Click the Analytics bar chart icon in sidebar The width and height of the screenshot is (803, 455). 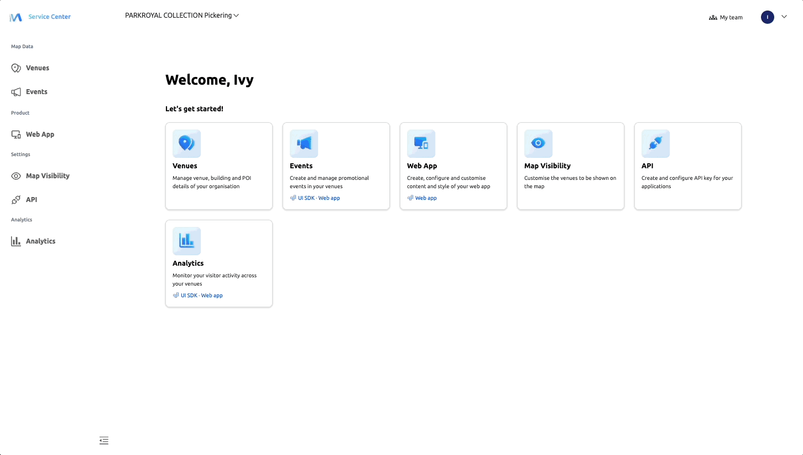coord(16,241)
